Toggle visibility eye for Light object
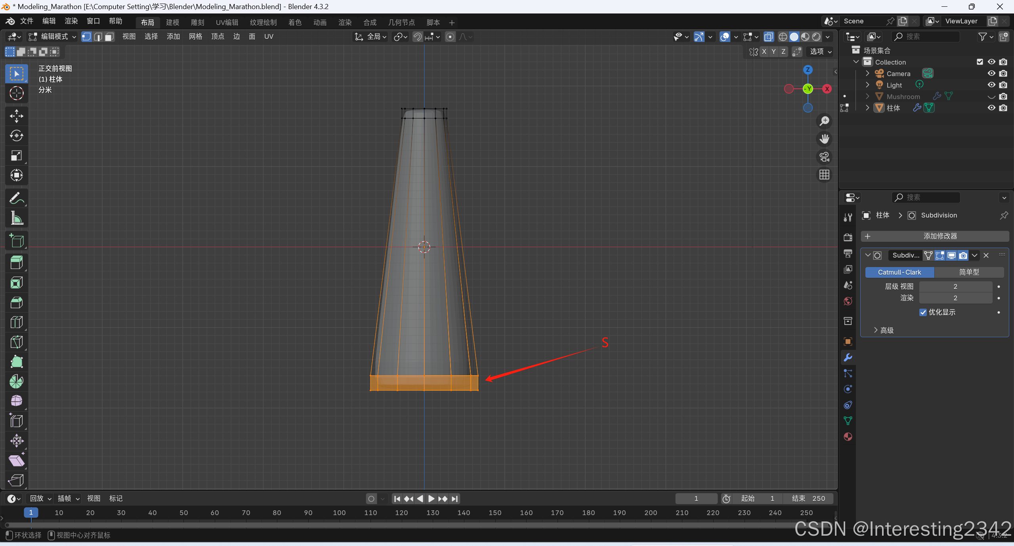This screenshot has height=546, width=1014. (x=991, y=85)
